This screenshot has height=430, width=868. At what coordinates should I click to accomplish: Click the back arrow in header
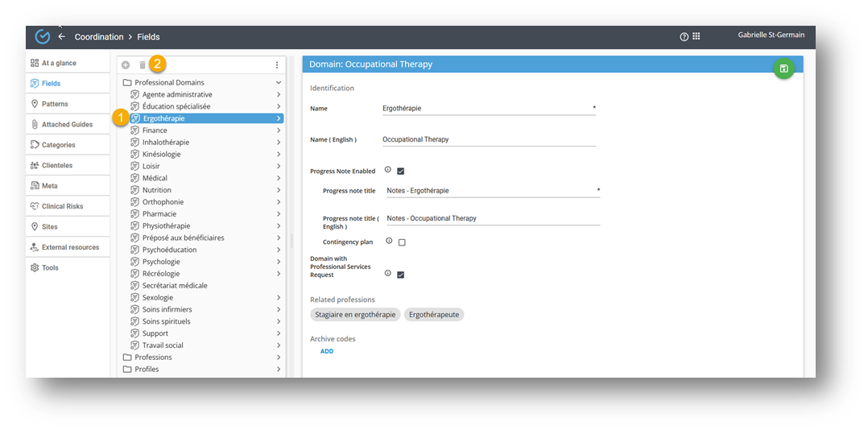click(x=61, y=37)
